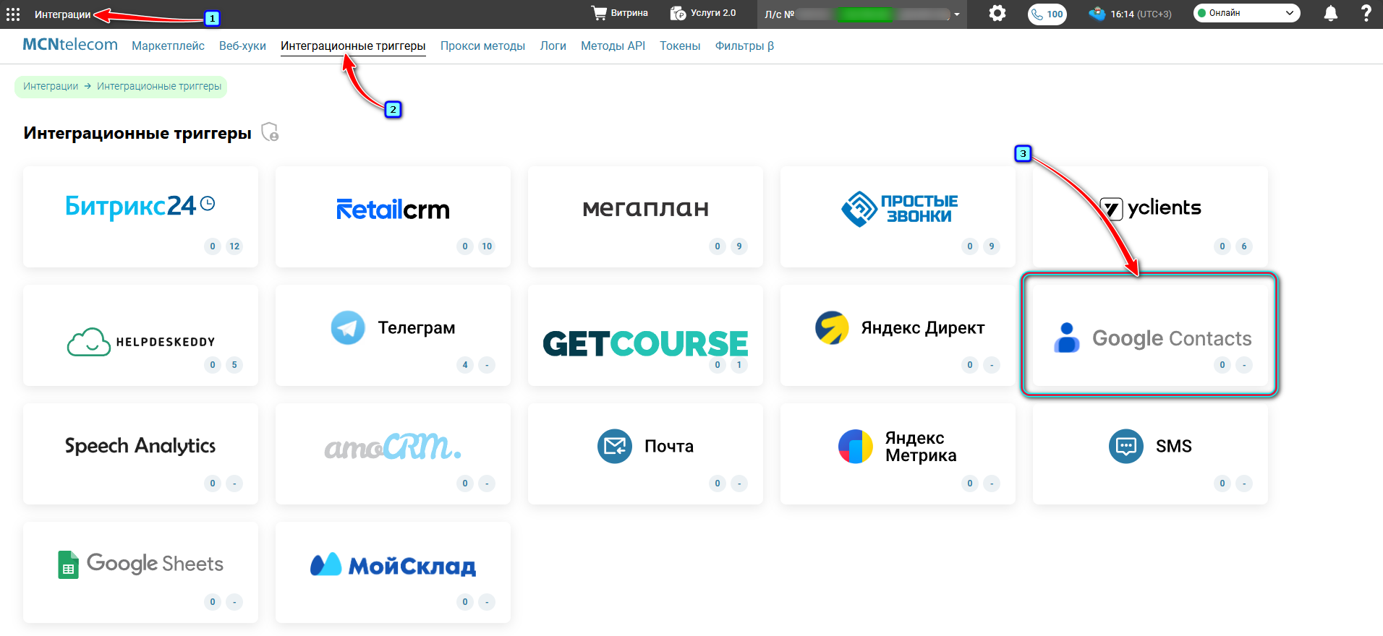This screenshot has height=636, width=1383.
Task: Click the 10 counter on Retailcrm card
Action: 487,246
